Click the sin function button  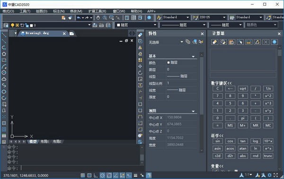click(x=218, y=141)
